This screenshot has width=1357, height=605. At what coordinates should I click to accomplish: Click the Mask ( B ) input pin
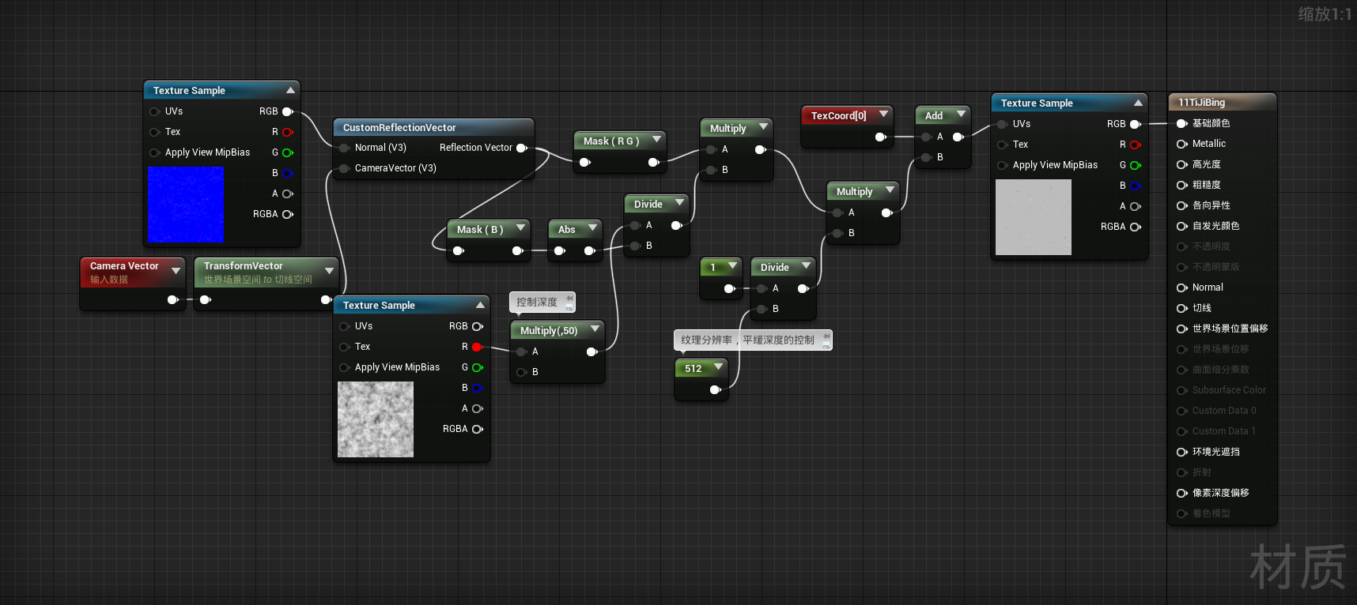pyautogui.click(x=459, y=250)
